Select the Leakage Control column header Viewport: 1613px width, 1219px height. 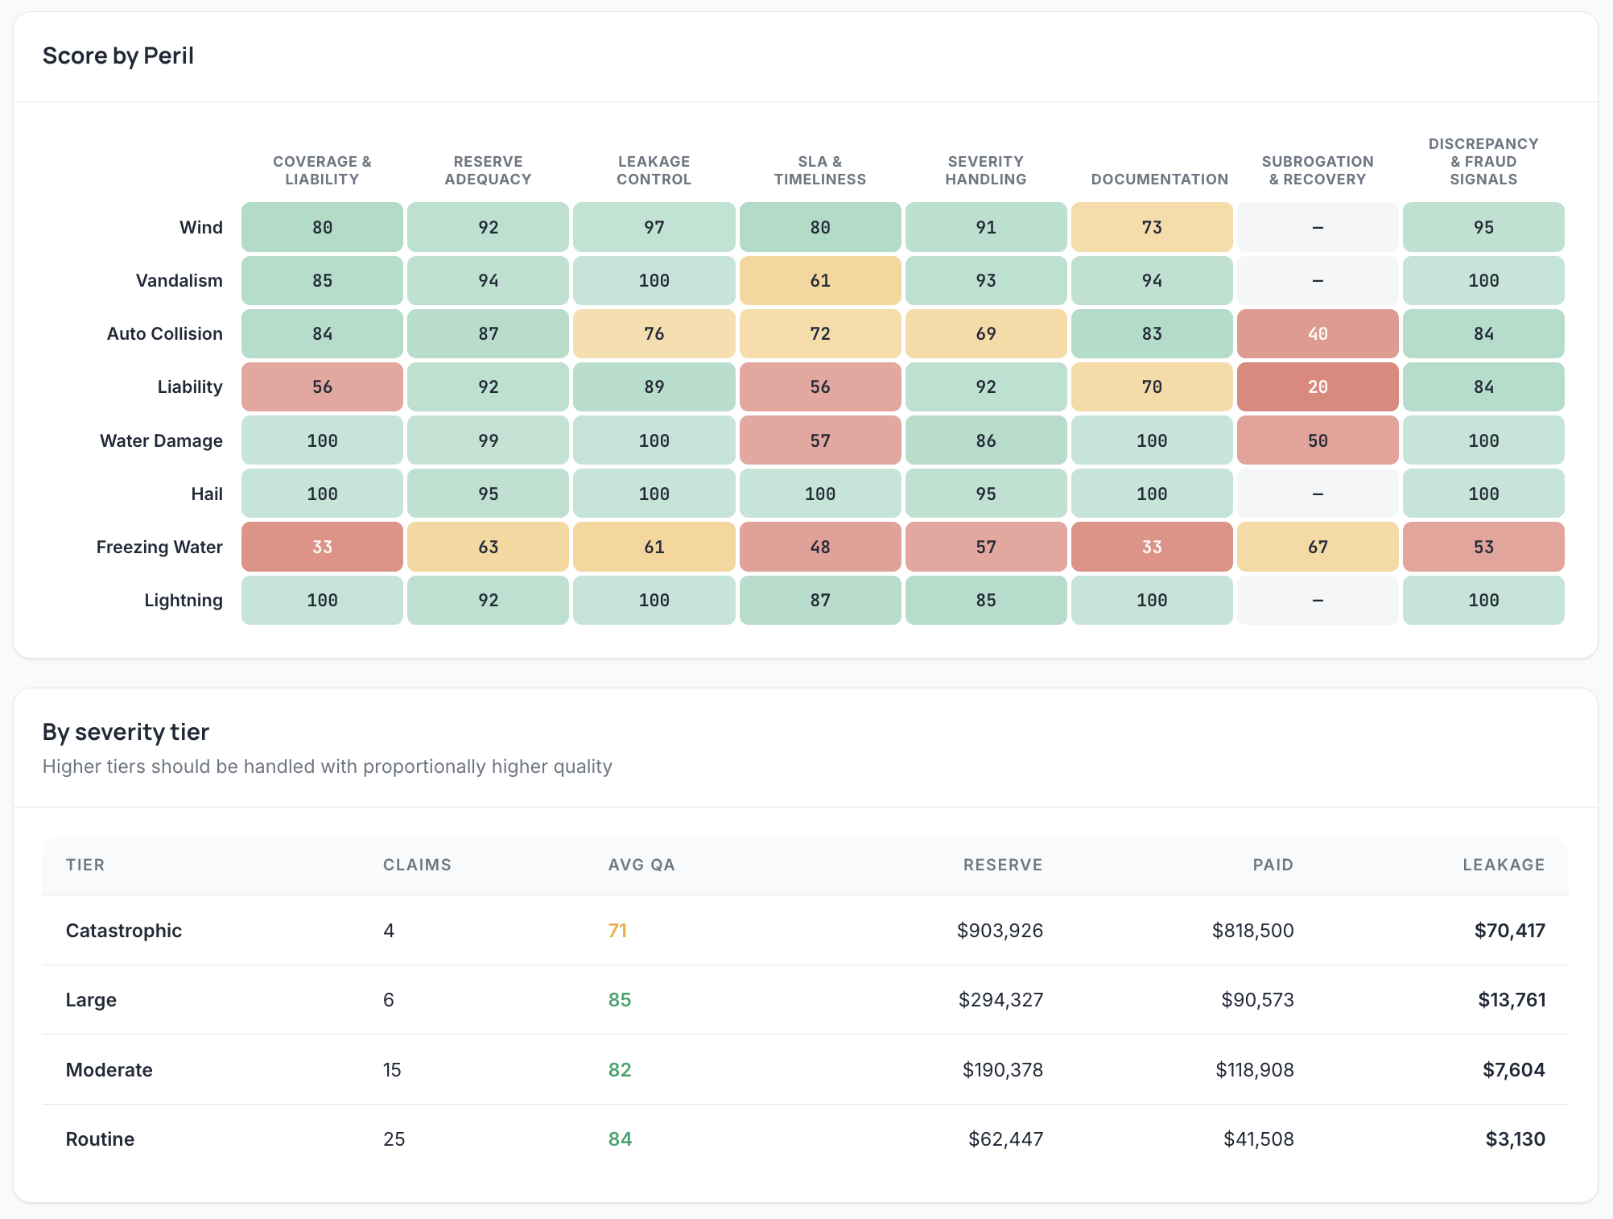point(654,170)
